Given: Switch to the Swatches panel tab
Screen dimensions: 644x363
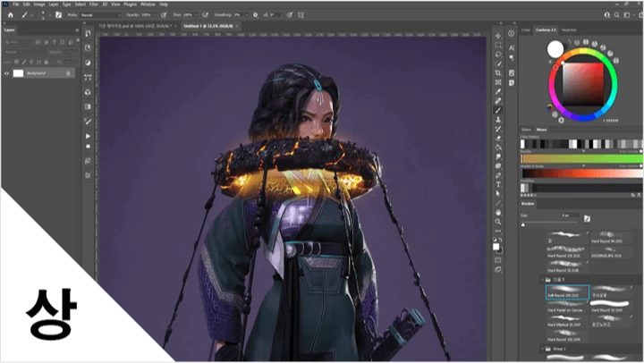Looking at the screenshot, I should coord(569,30).
